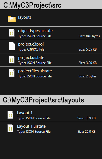This screenshot has height=159, width=102.
Task: Select the Layout 1.uistate file name
Action: pos(31,126)
